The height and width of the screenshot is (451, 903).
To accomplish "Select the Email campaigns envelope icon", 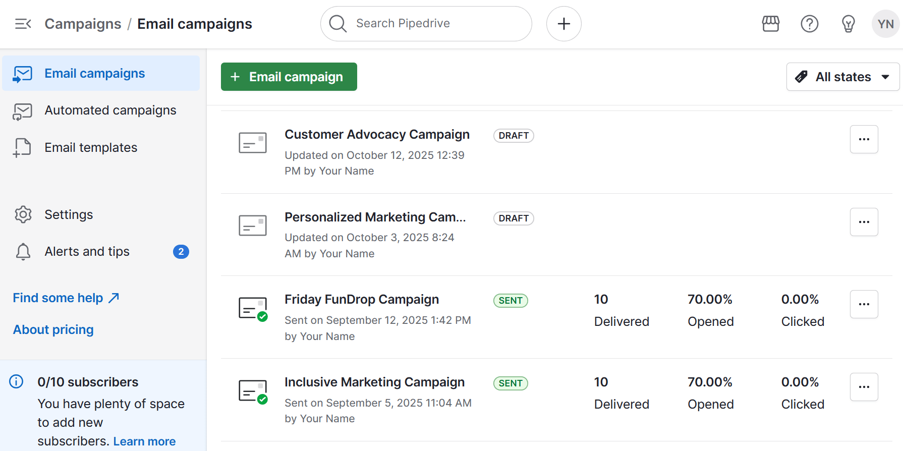I will point(22,73).
